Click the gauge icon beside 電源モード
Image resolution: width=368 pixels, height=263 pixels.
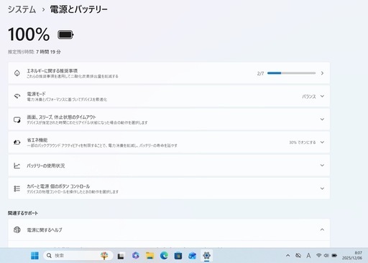[x=17, y=96]
